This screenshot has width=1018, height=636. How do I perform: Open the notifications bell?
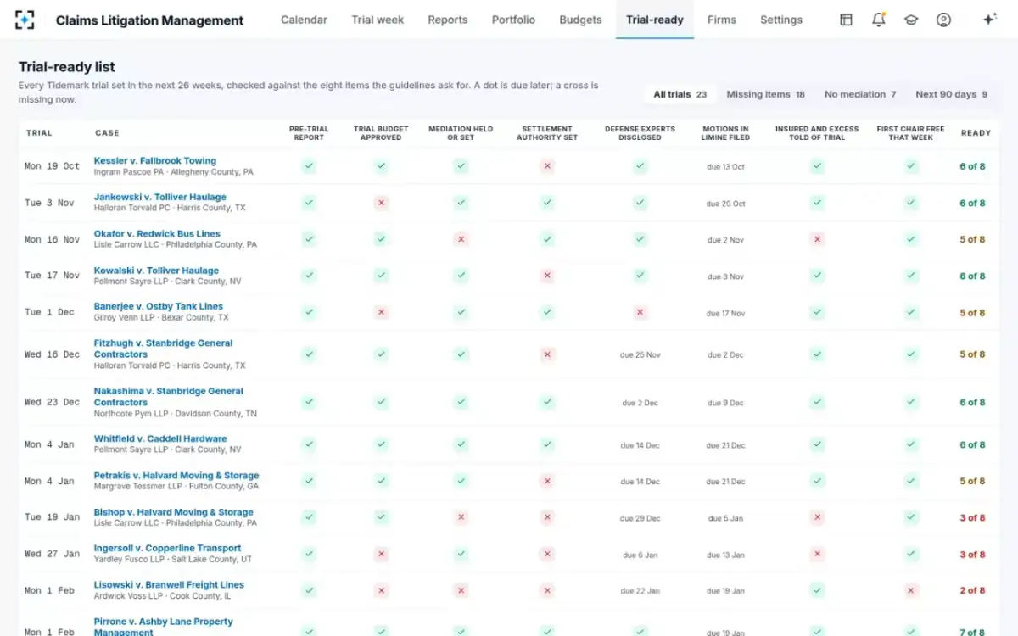tap(879, 20)
